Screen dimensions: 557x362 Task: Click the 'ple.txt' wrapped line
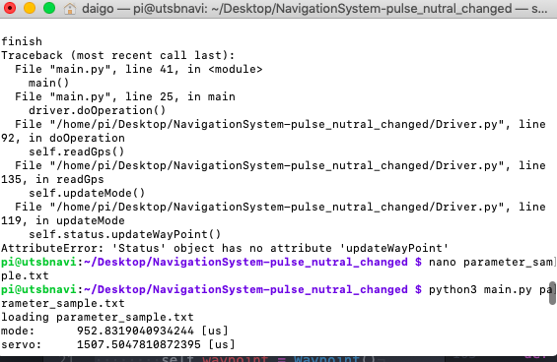click(x=25, y=275)
